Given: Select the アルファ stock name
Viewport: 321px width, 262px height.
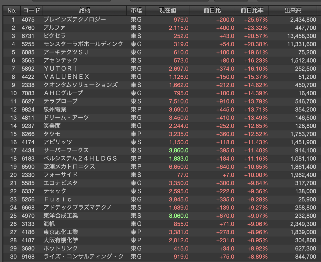Looking at the screenshot, I should [x=54, y=28].
